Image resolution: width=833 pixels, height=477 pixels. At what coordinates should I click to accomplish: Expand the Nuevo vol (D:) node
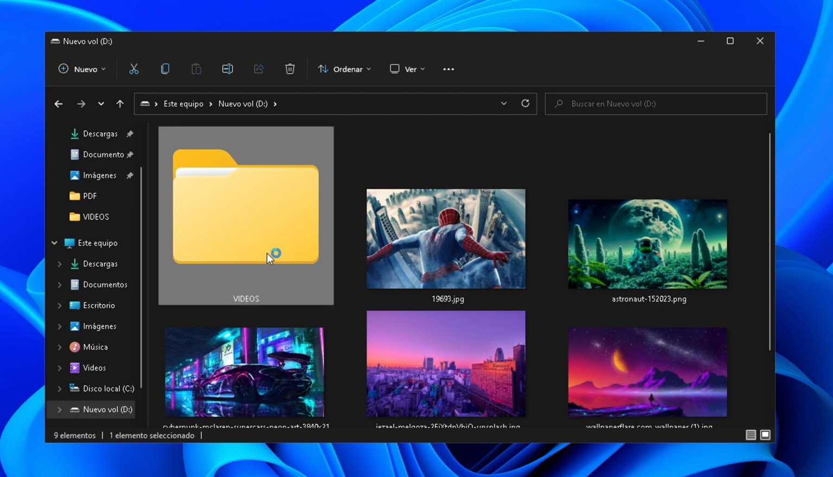pyautogui.click(x=60, y=409)
